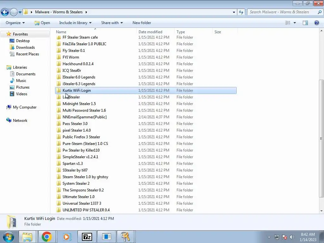Open Include in library menu
Image resolution: width=324 pixels, height=243 pixels.
75,23
